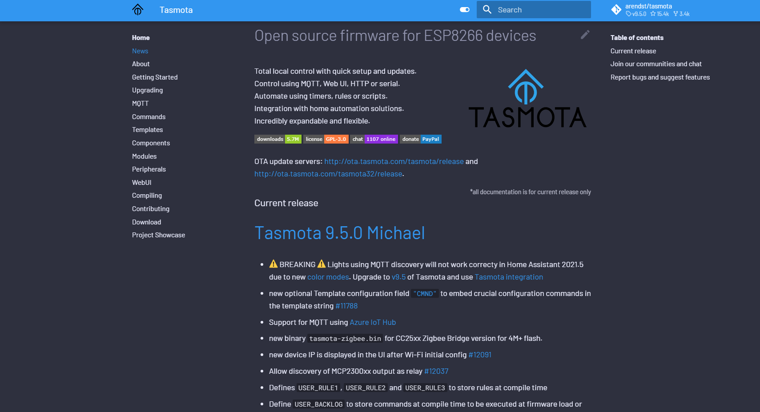Click the Tasmota site title in header
The width and height of the screenshot is (760, 412).
tap(176, 10)
